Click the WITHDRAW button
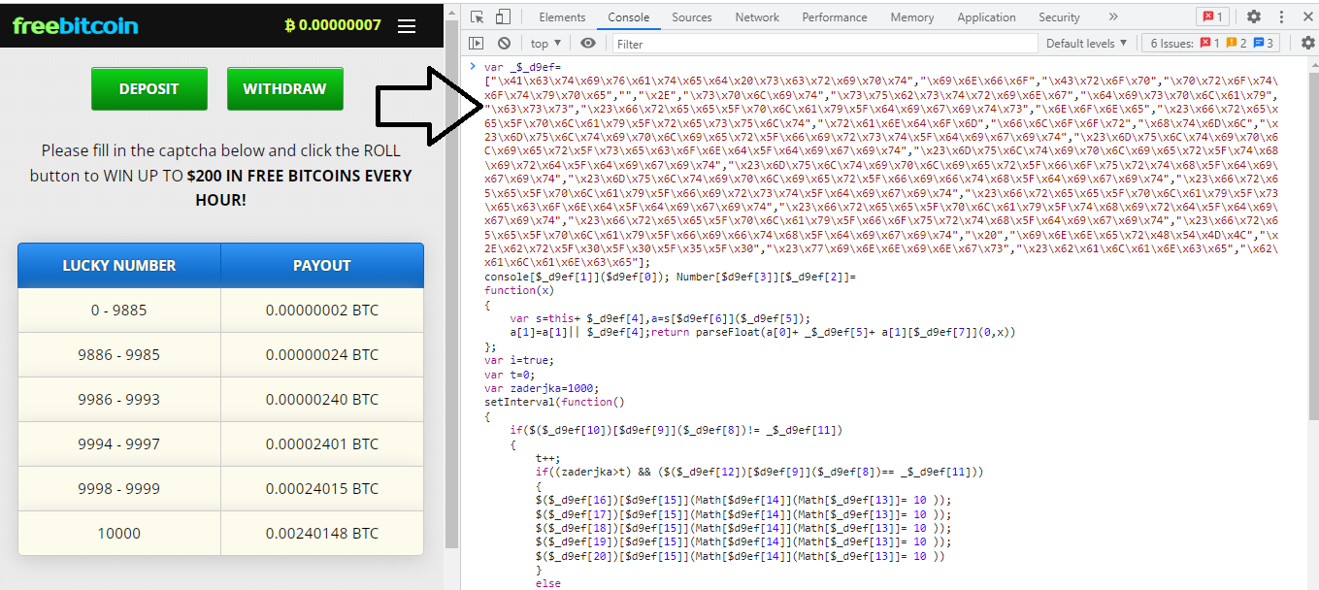Screen dimensions: 1319x590 285,88
